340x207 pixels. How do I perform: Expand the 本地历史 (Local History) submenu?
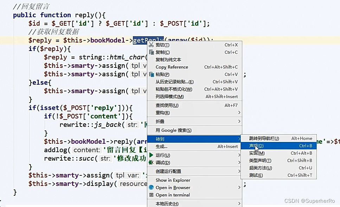(x=239, y=203)
